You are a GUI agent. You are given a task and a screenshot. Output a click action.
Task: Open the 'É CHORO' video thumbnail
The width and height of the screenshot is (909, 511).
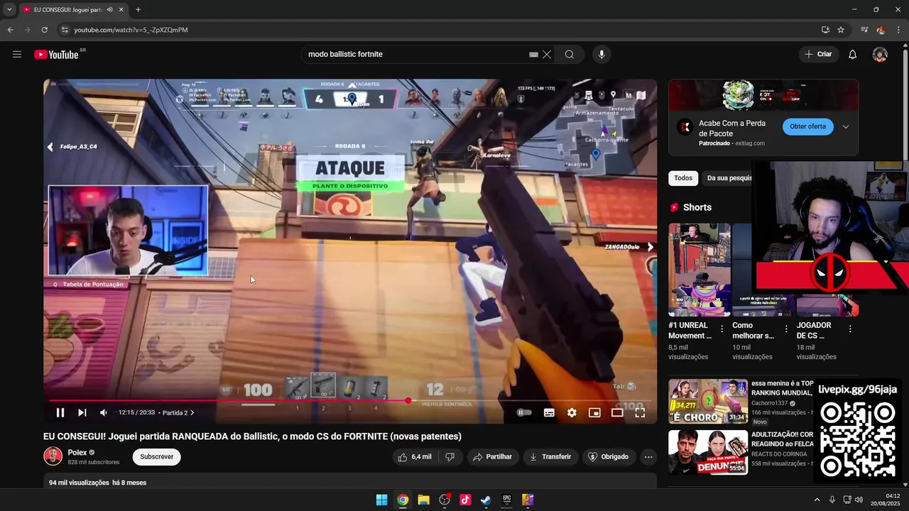click(x=708, y=402)
